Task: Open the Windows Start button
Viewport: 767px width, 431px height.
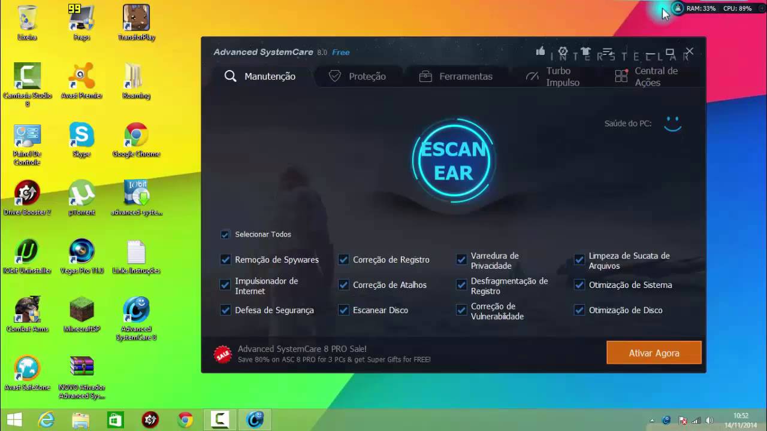Action: (14, 420)
